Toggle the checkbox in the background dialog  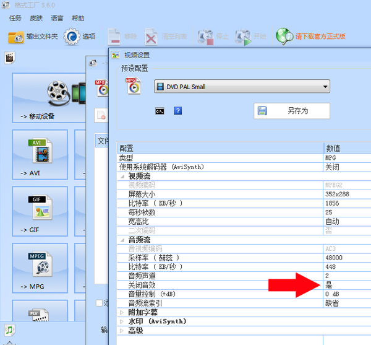pyautogui.click(x=99, y=303)
